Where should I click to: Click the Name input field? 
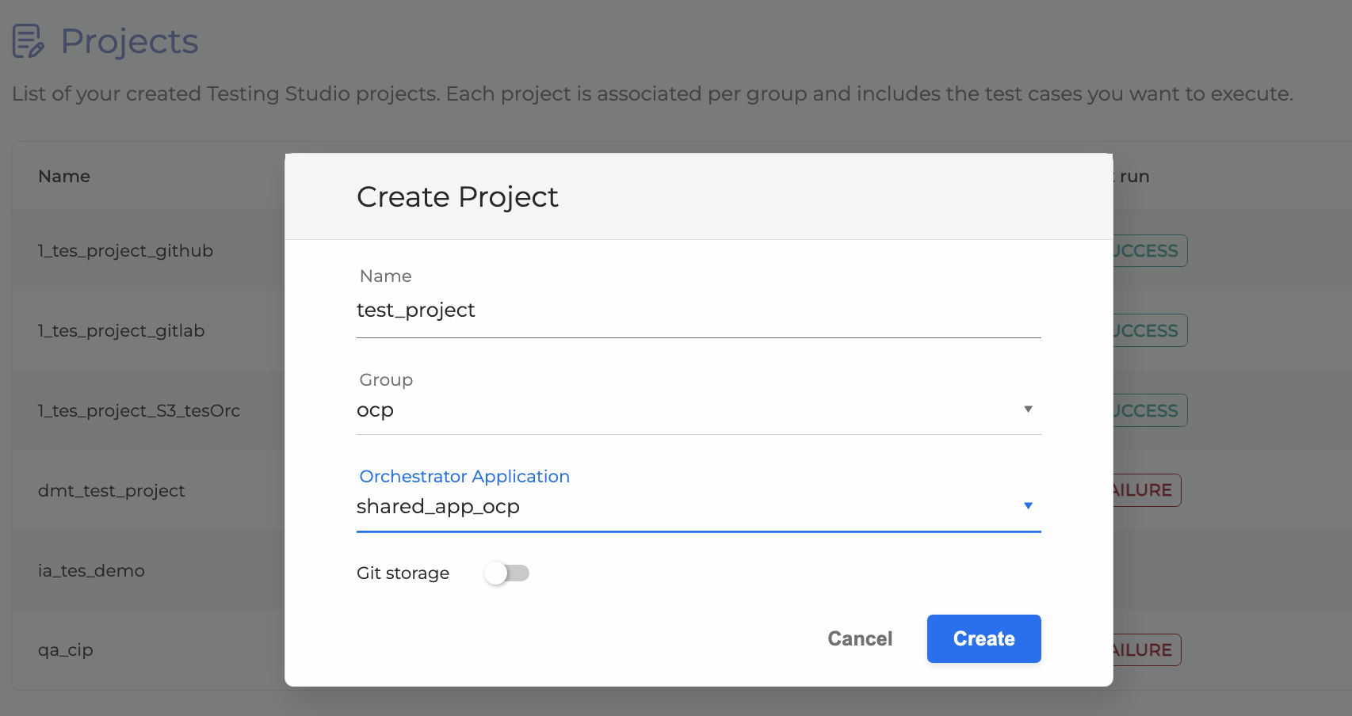point(697,310)
